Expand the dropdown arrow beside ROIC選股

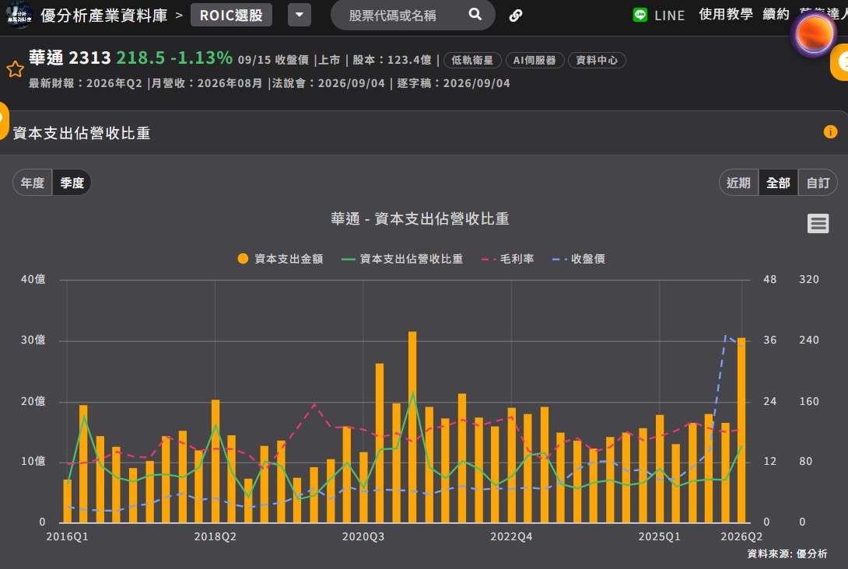(300, 15)
